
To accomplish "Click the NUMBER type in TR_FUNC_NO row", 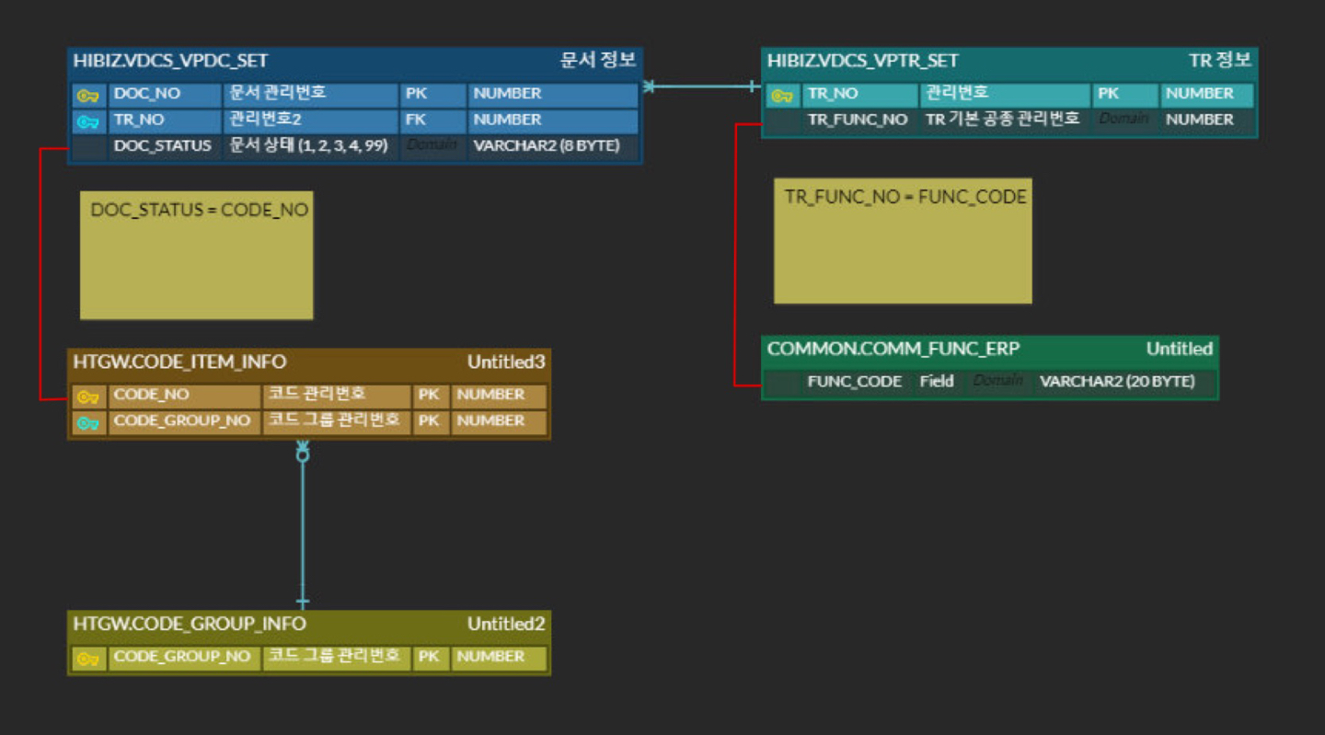I will tap(1200, 120).
